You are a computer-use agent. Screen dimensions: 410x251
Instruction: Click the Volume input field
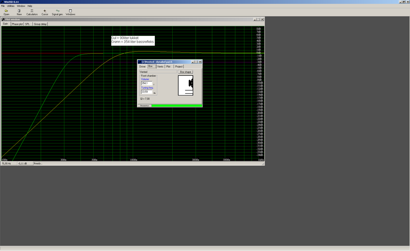click(146, 83)
